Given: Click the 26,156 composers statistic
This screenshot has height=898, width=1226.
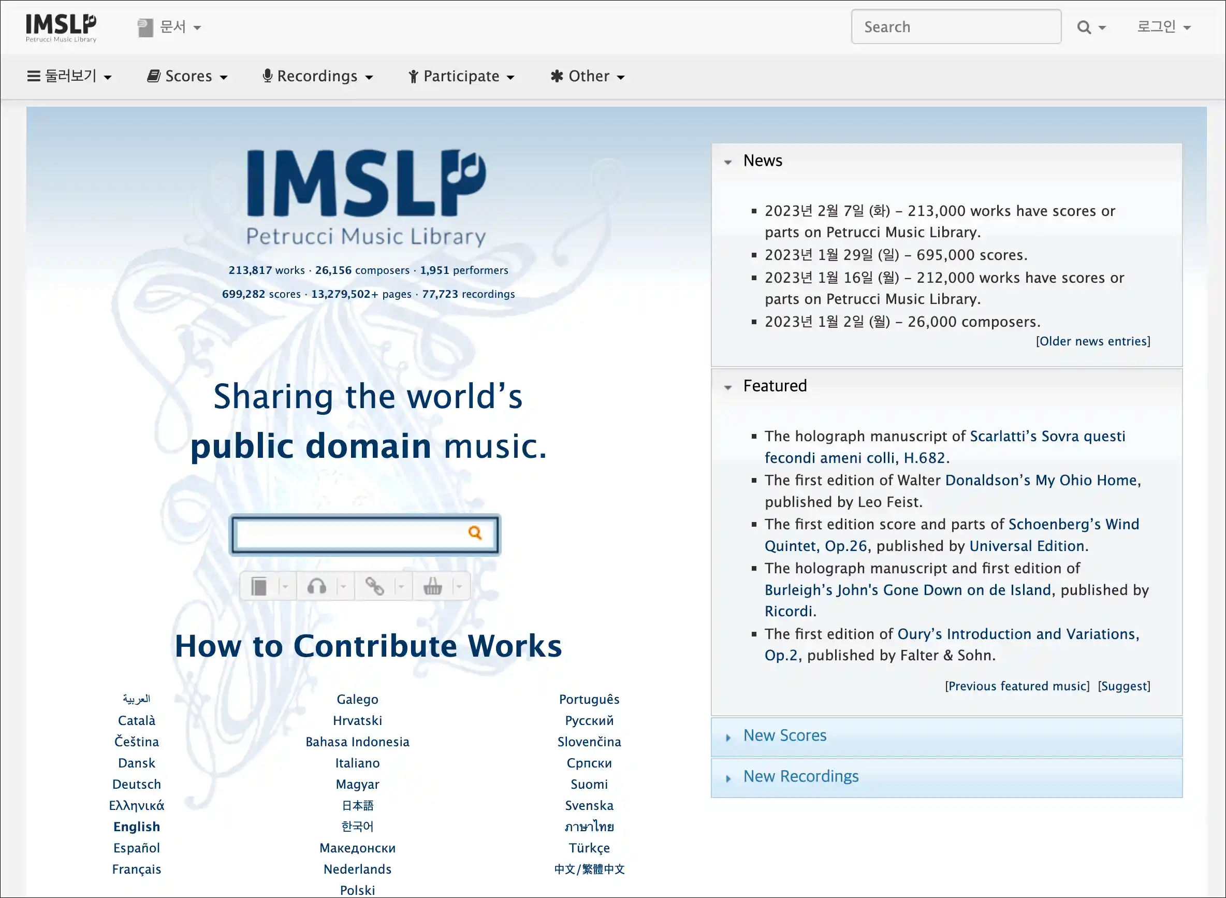Looking at the screenshot, I should (362, 270).
